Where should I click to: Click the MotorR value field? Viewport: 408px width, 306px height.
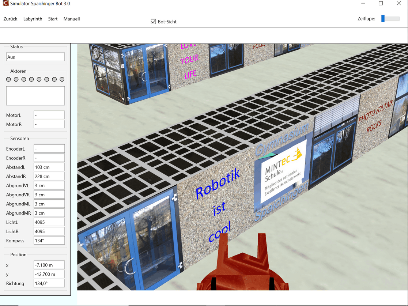49,124
